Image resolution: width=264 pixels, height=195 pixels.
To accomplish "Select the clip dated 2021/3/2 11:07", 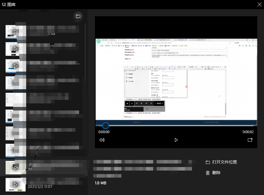I will click(15, 184).
